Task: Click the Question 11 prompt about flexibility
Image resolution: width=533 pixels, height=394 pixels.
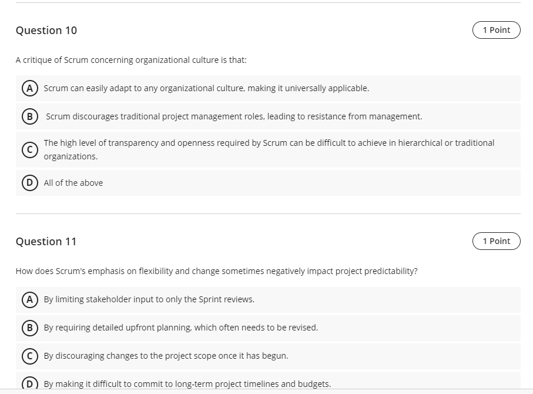Action: tap(216, 271)
